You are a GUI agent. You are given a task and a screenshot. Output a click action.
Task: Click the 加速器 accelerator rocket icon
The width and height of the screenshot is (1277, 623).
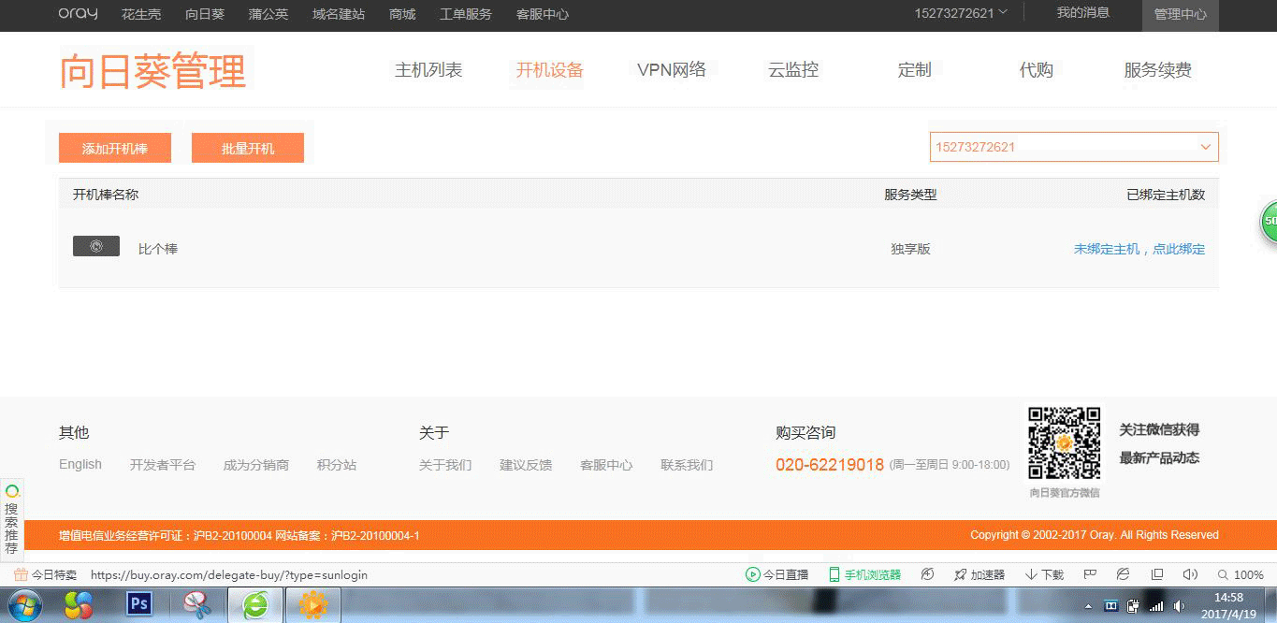point(960,574)
